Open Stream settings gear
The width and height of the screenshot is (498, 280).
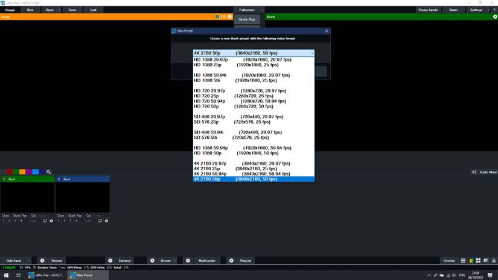click(x=153, y=261)
